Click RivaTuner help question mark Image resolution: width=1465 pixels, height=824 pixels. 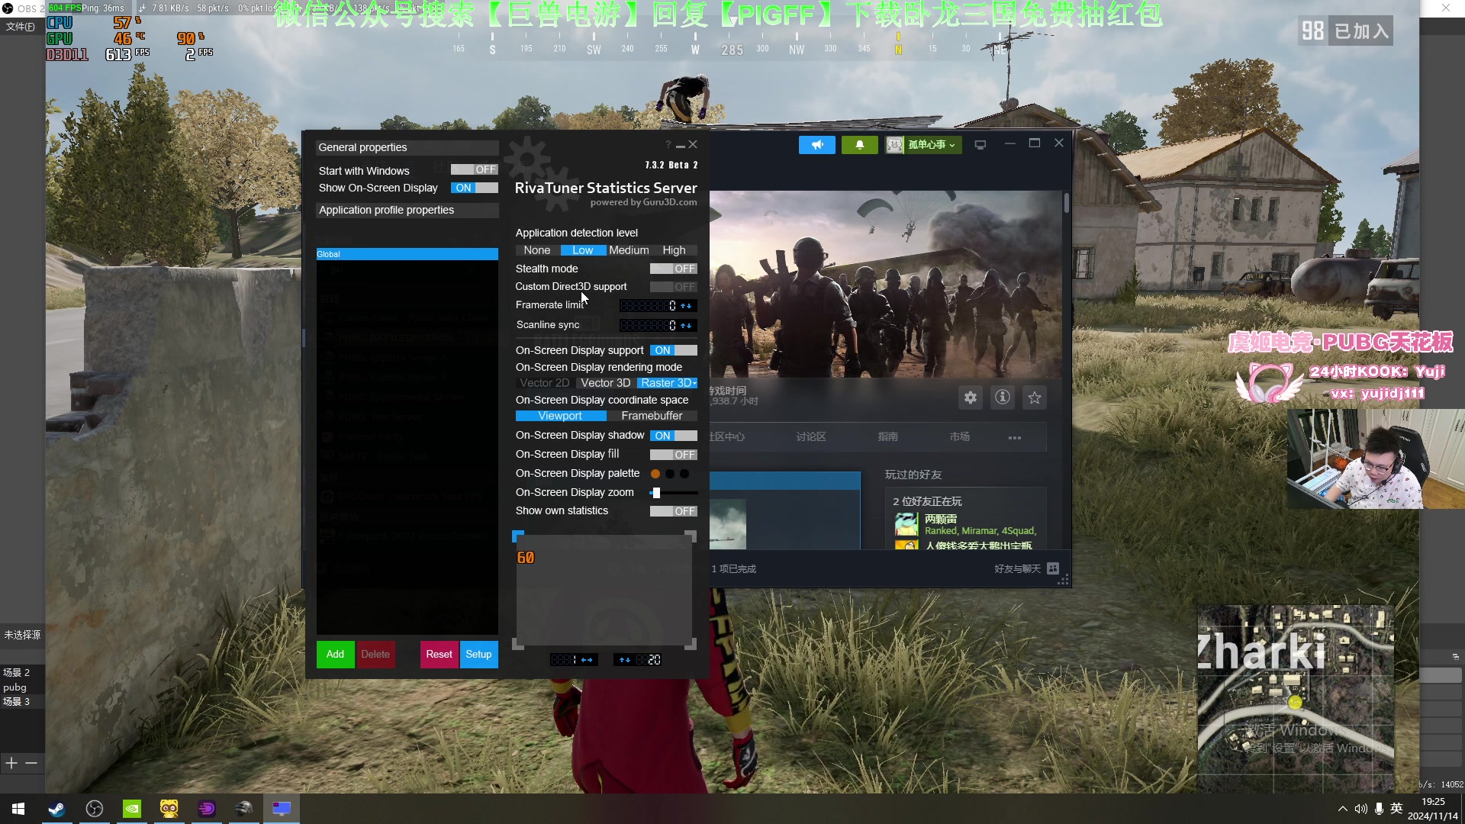(668, 144)
